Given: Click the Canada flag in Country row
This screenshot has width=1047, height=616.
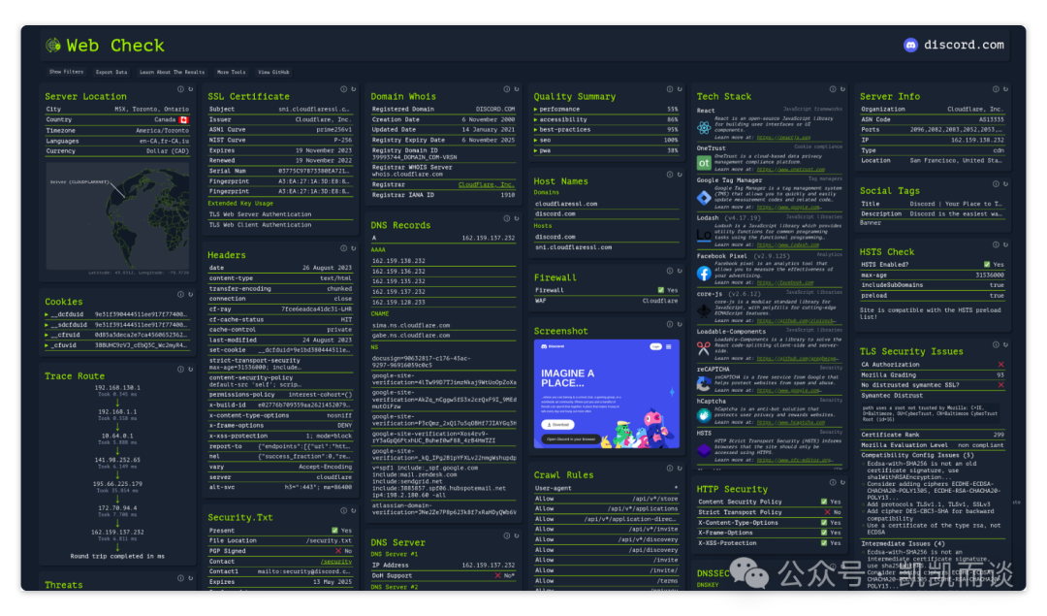Looking at the screenshot, I should tap(183, 119).
